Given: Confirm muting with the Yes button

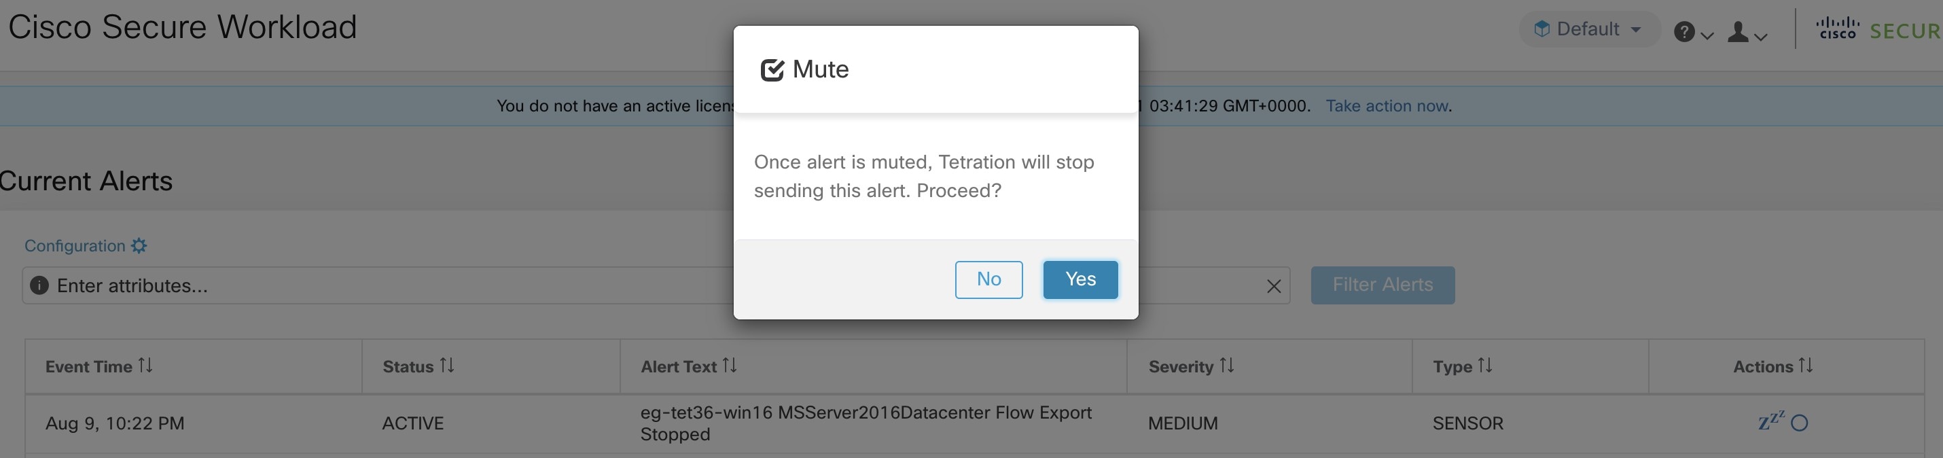Looking at the screenshot, I should coord(1080,280).
